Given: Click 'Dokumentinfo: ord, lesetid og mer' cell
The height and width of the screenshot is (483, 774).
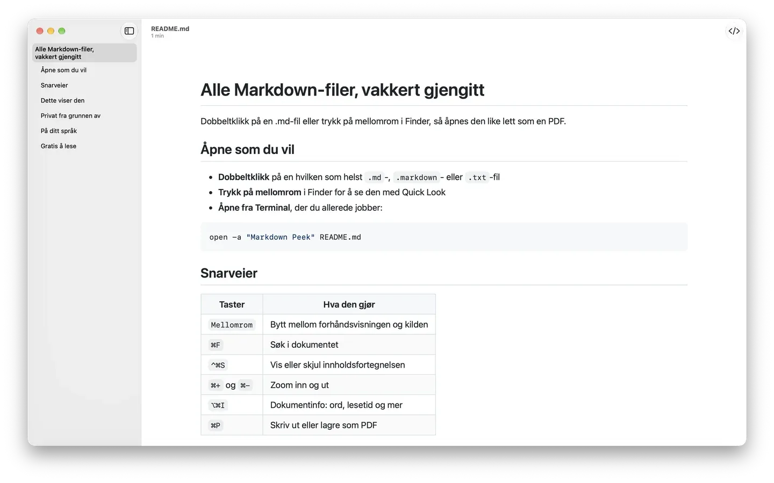Looking at the screenshot, I should point(349,405).
